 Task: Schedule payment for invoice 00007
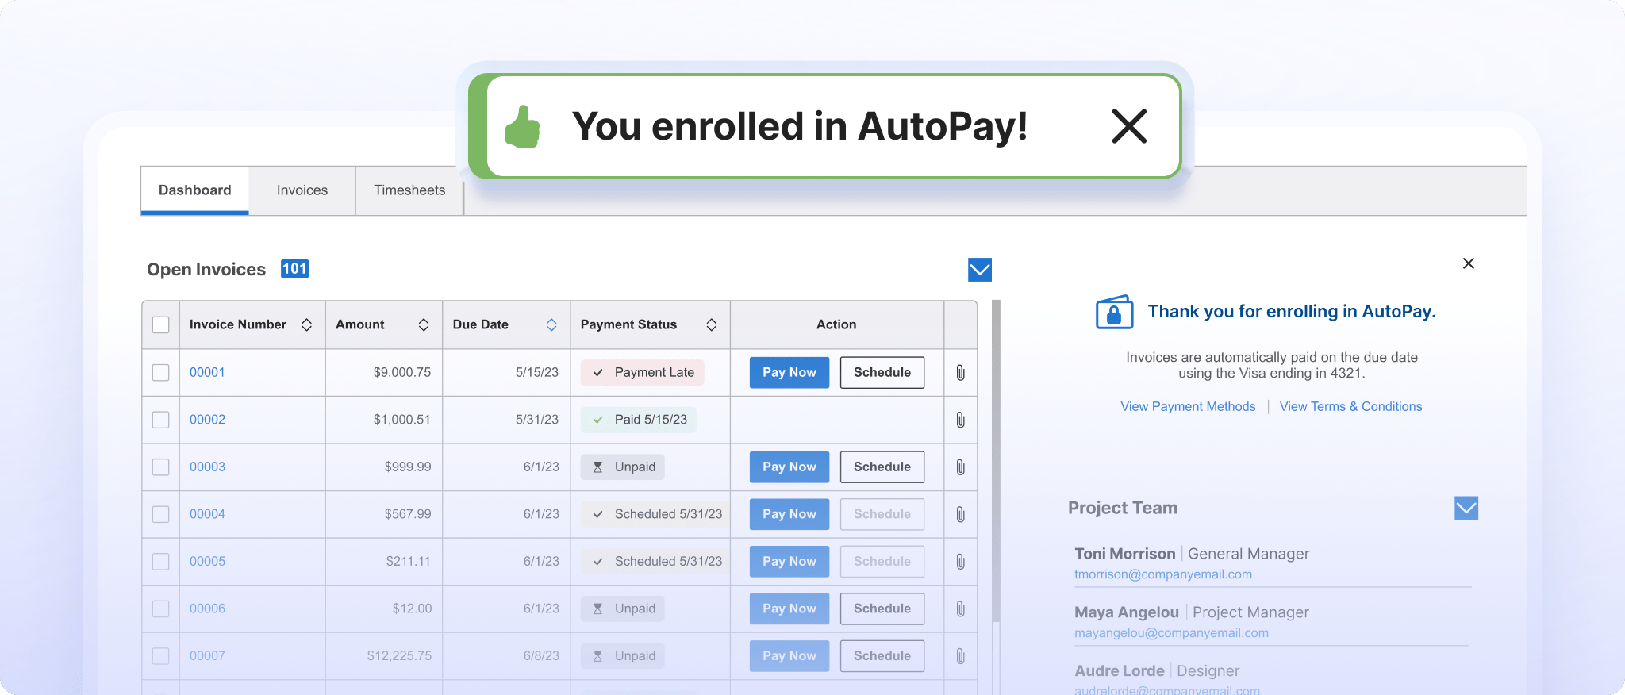882,655
